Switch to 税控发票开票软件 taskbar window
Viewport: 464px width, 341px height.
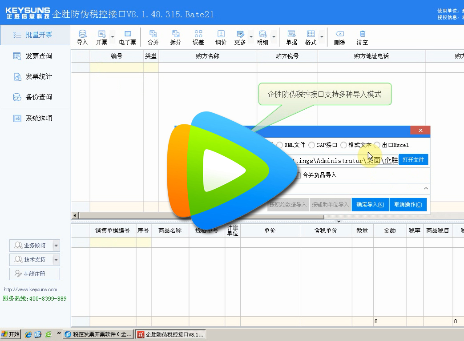click(x=99, y=334)
